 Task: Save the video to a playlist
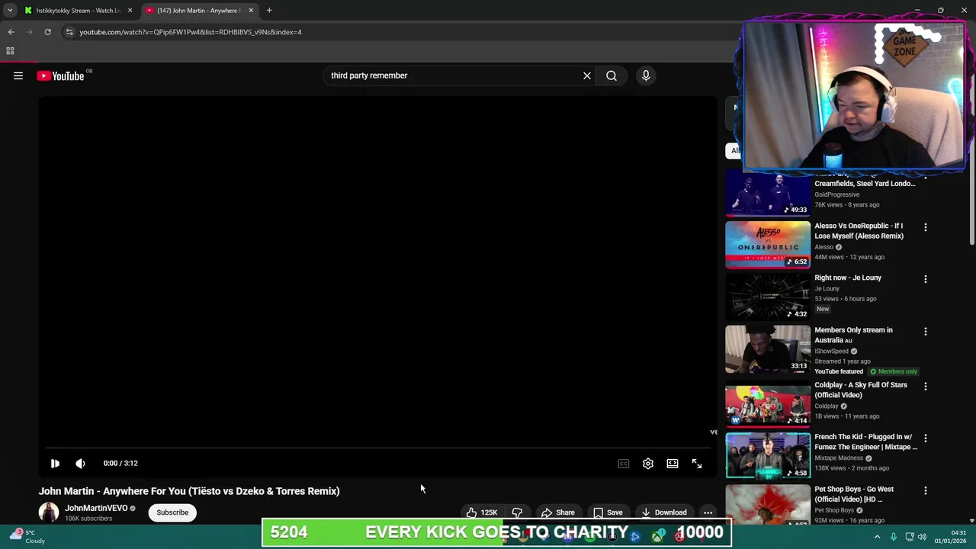pos(608,512)
